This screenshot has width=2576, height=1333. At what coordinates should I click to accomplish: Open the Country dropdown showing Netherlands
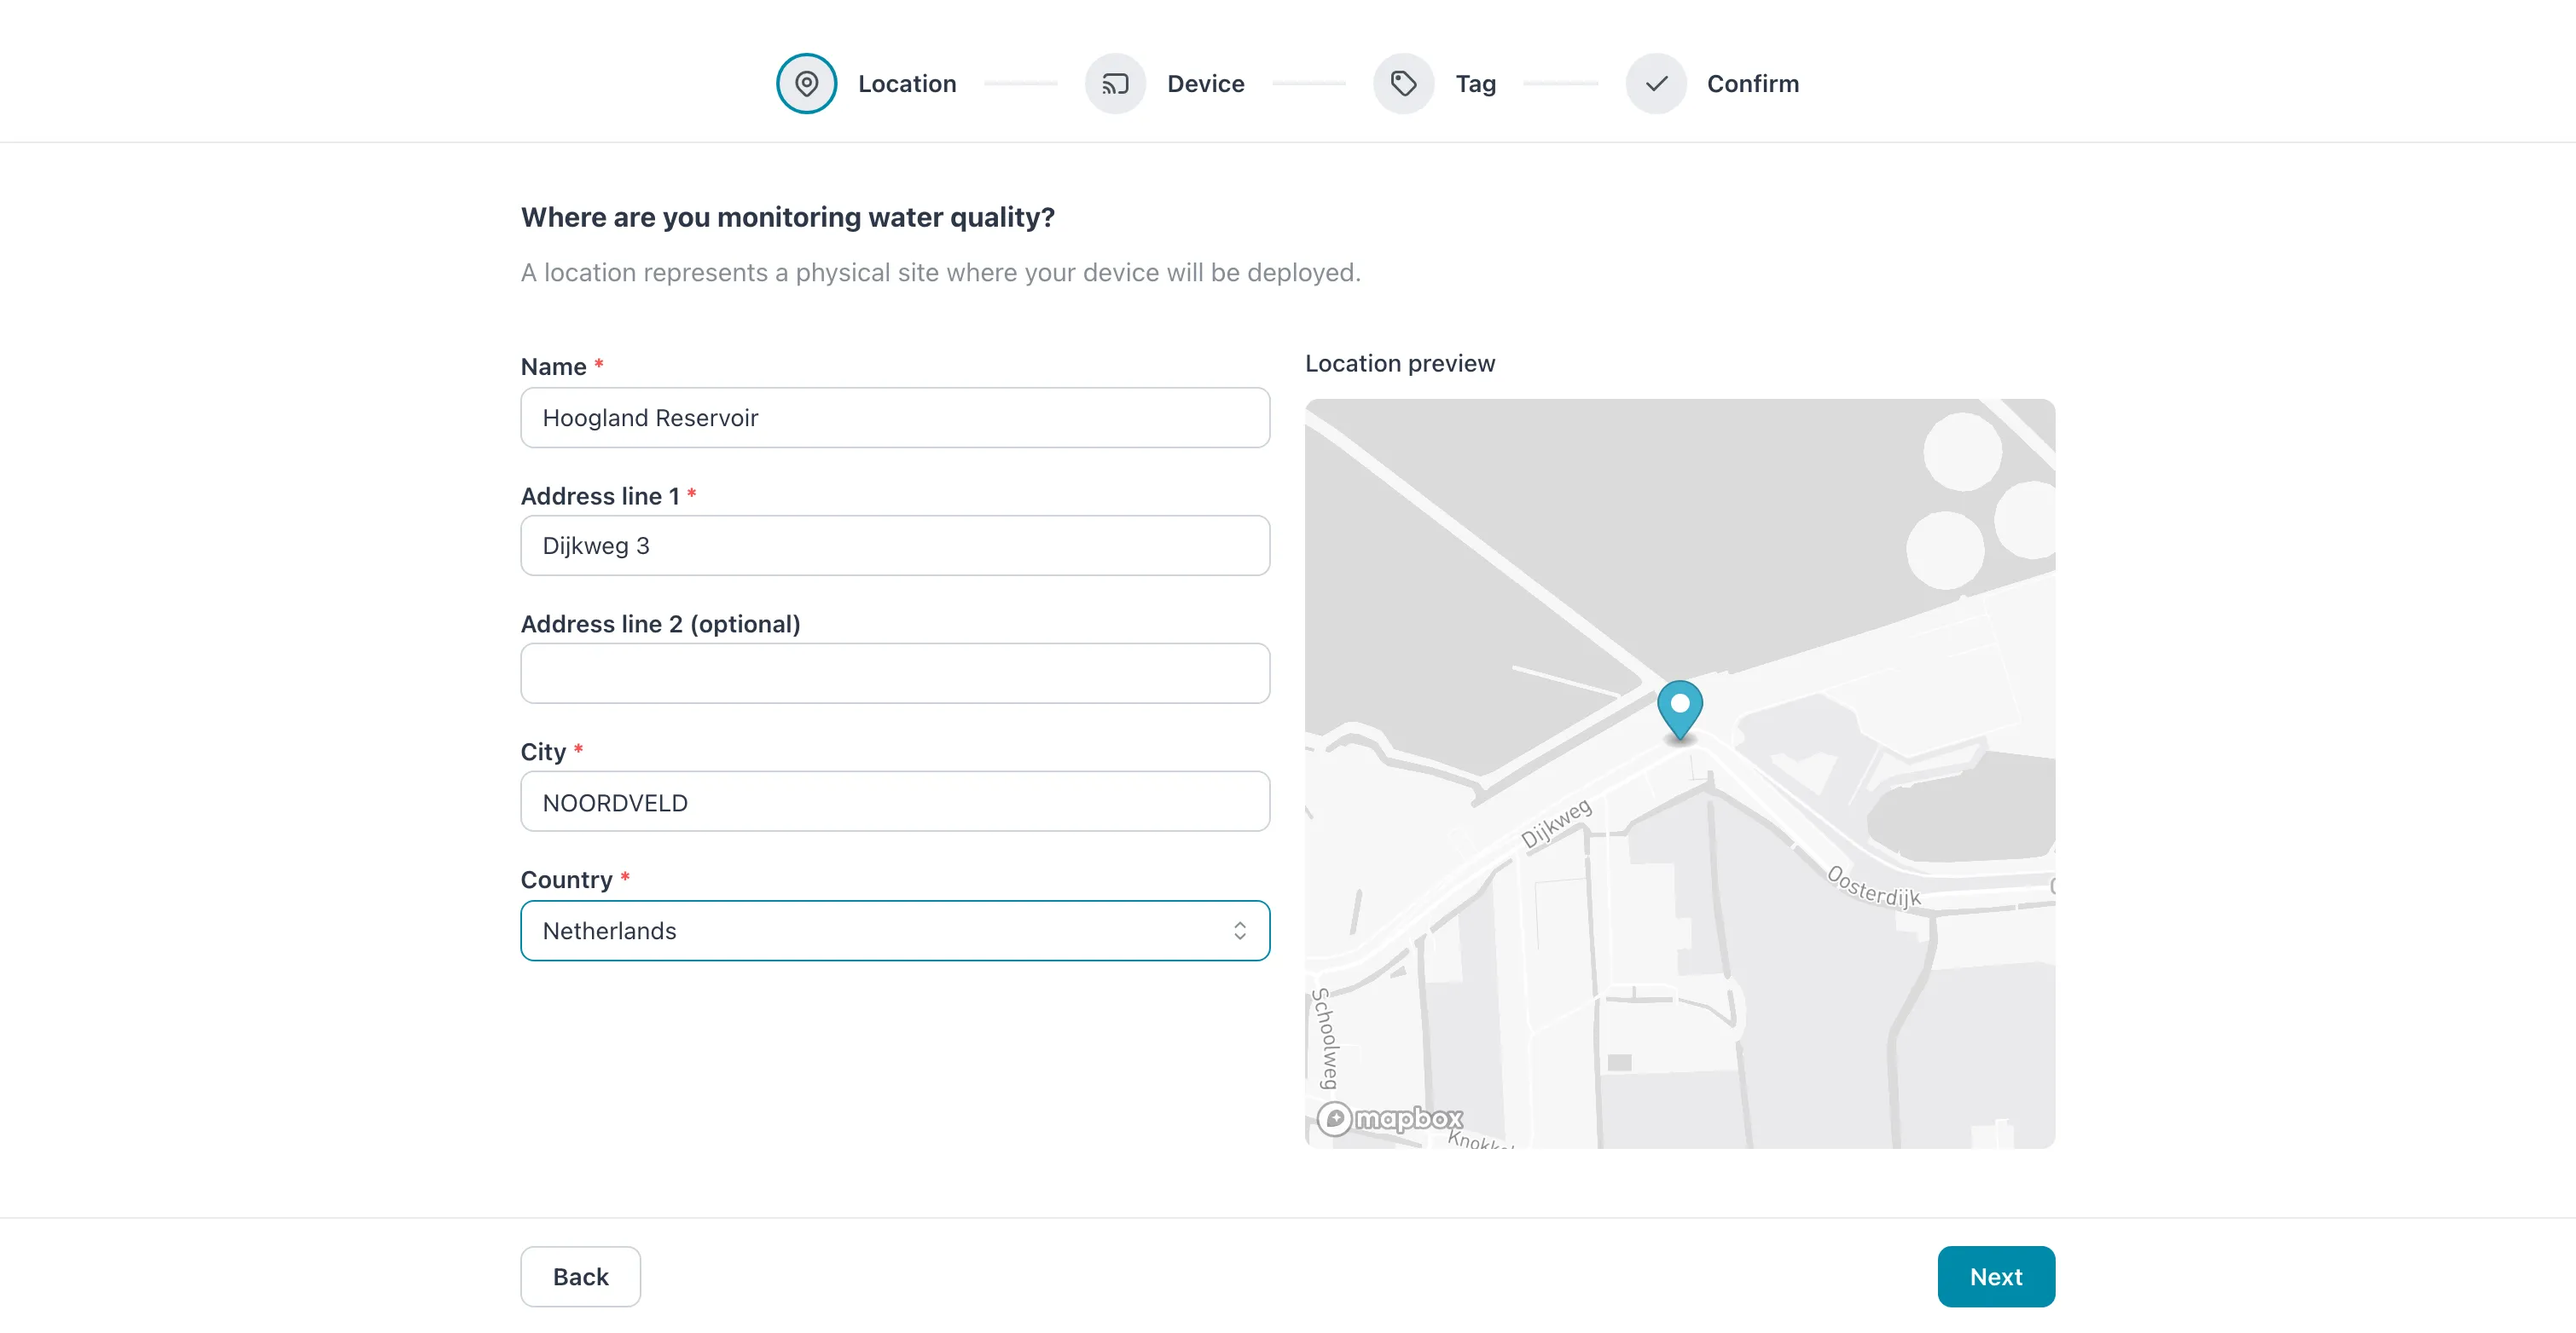(895, 931)
